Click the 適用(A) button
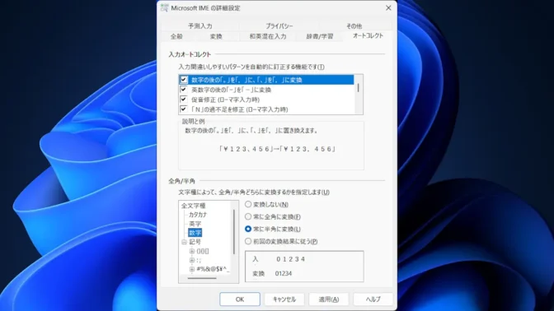The image size is (554, 311). coord(329,299)
